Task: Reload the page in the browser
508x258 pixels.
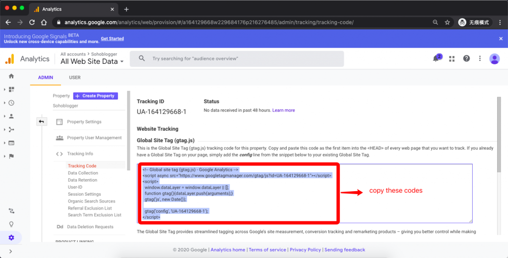Action: coord(32,22)
